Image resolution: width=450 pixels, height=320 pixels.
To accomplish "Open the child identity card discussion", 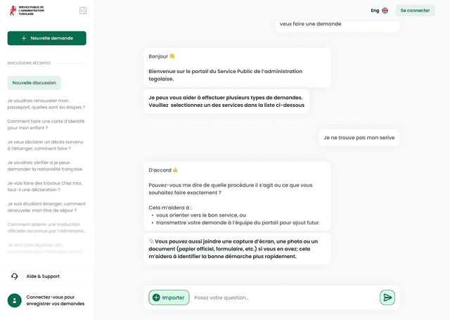I will (x=46, y=124).
